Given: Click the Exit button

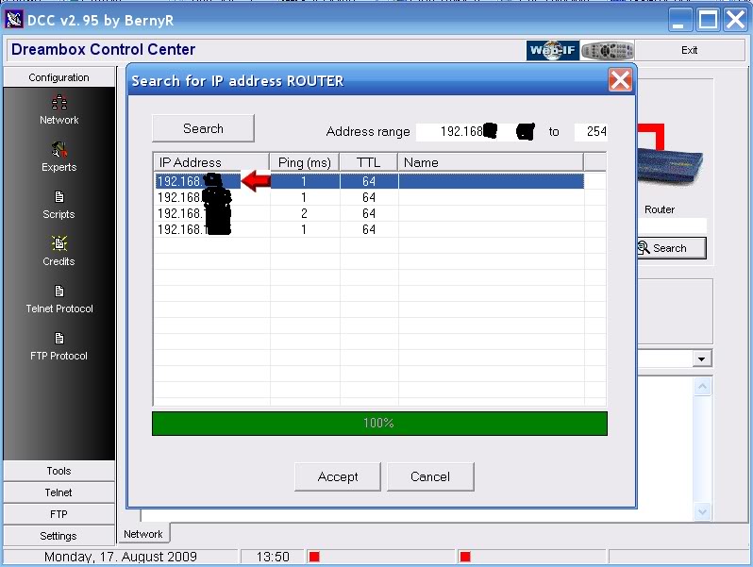Looking at the screenshot, I should tap(690, 50).
